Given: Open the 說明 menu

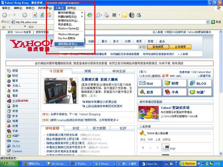Looking at the screenshot, I should point(72,8).
